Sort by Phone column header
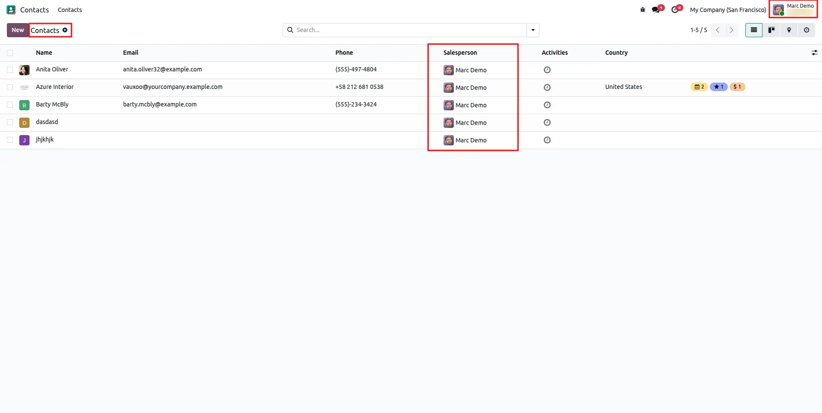This screenshot has width=822, height=413. point(344,53)
